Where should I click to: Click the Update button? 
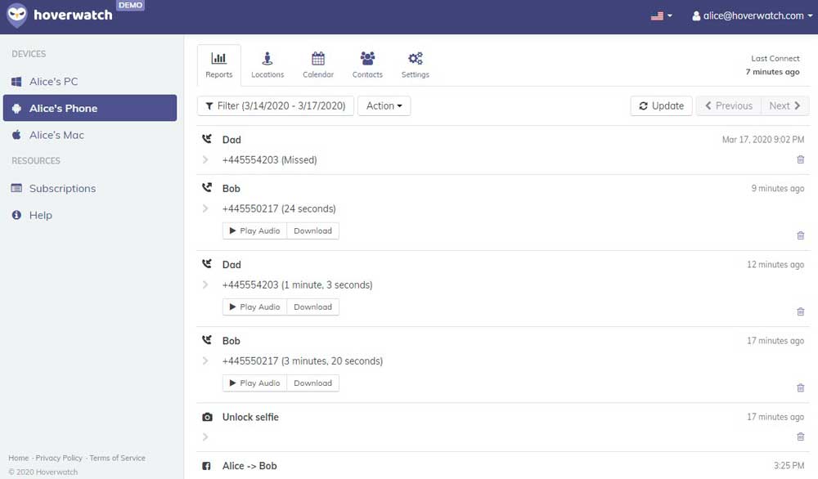661,105
